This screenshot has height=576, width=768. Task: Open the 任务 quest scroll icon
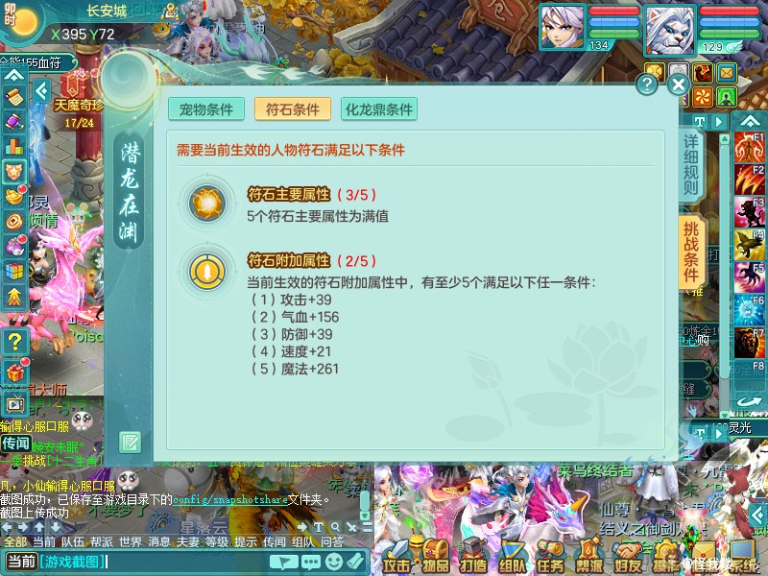550,557
